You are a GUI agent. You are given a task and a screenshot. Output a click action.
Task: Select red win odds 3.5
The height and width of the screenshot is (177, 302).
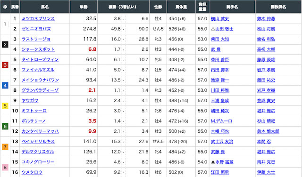(x=92, y=121)
